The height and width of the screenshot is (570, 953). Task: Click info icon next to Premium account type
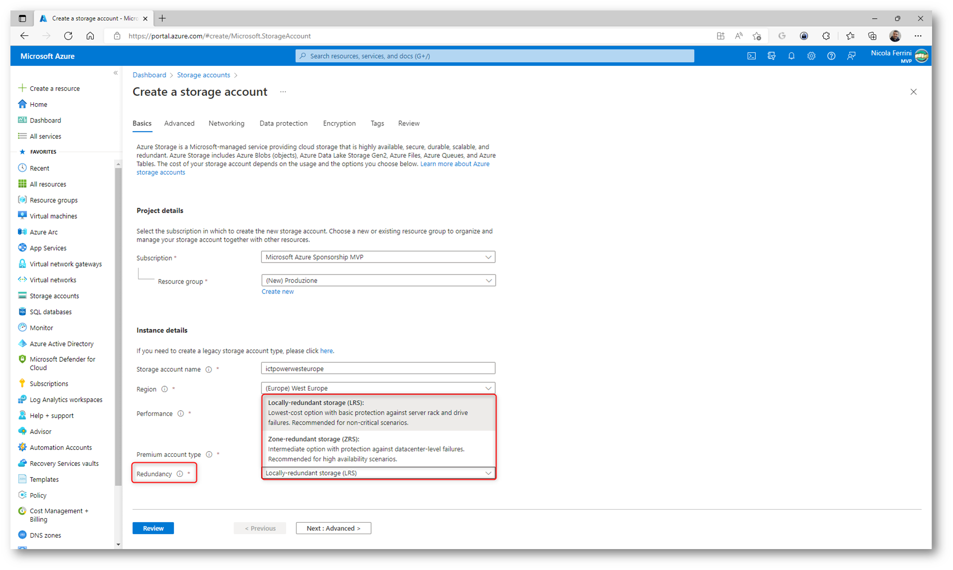[209, 454]
